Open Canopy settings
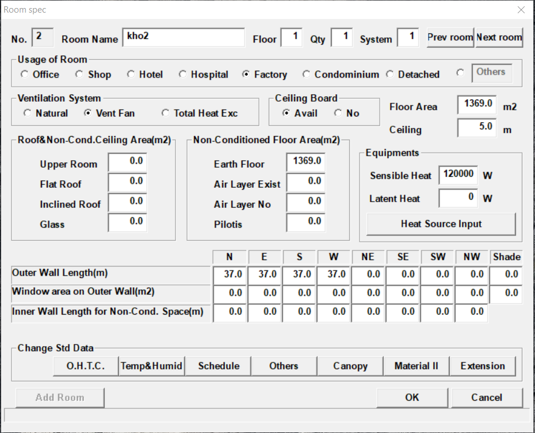This screenshot has height=433, width=535. coord(350,366)
